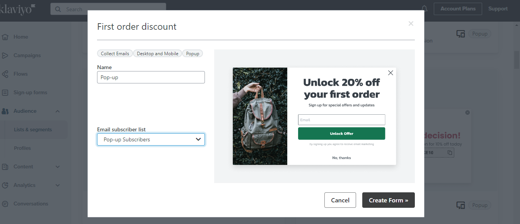Click the Support link in the header
The width and height of the screenshot is (520, 224).
498,9
